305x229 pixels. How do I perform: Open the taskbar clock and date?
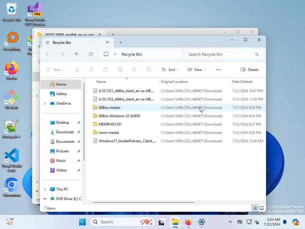coord(272,222)
